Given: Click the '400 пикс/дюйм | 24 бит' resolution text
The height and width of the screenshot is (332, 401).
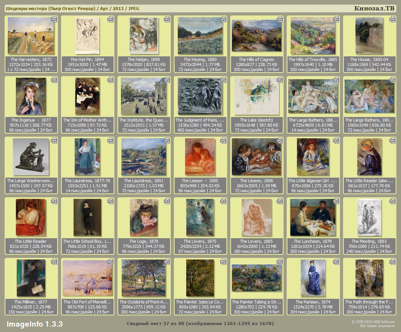Looking at the screenshot, I should [x=200, y=130].
